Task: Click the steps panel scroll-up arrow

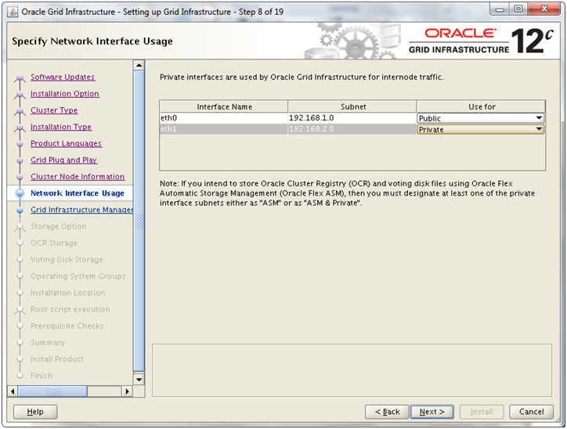Action: (x=139, y=65)
